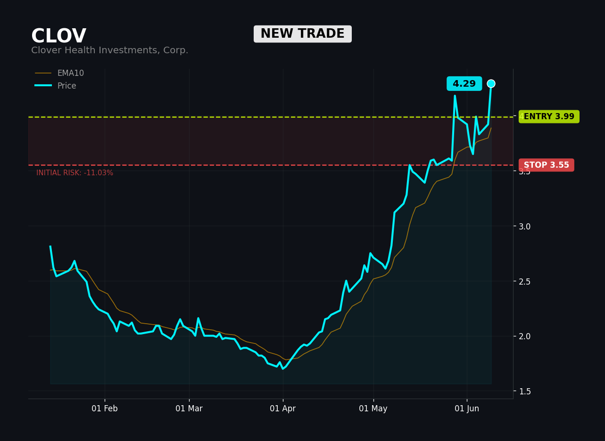The height and width of the screenshot is (441, 605).
Task: Click the 01 Mar date axis label
Action: tap(189, 409)
